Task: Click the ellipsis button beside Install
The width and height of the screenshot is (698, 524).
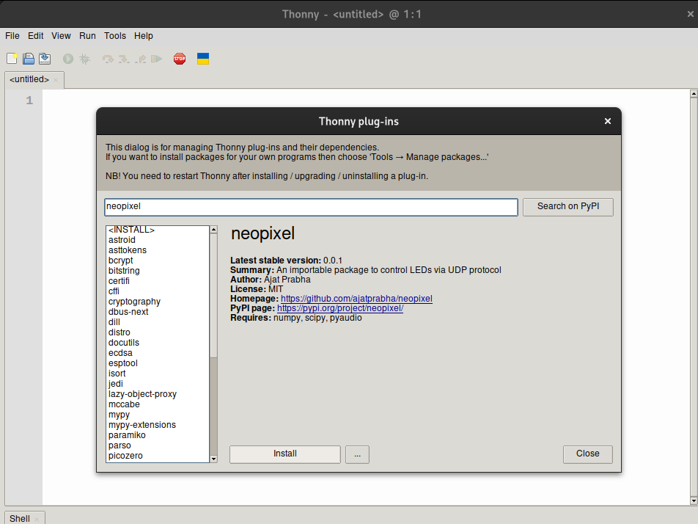Action: pos(358,454)
